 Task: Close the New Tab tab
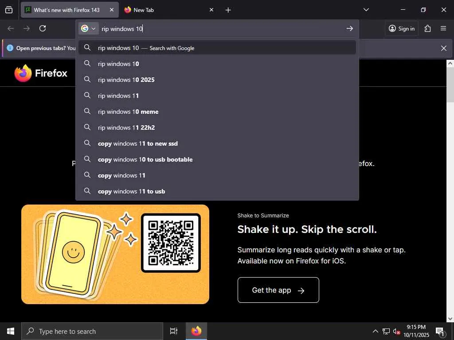211,10
